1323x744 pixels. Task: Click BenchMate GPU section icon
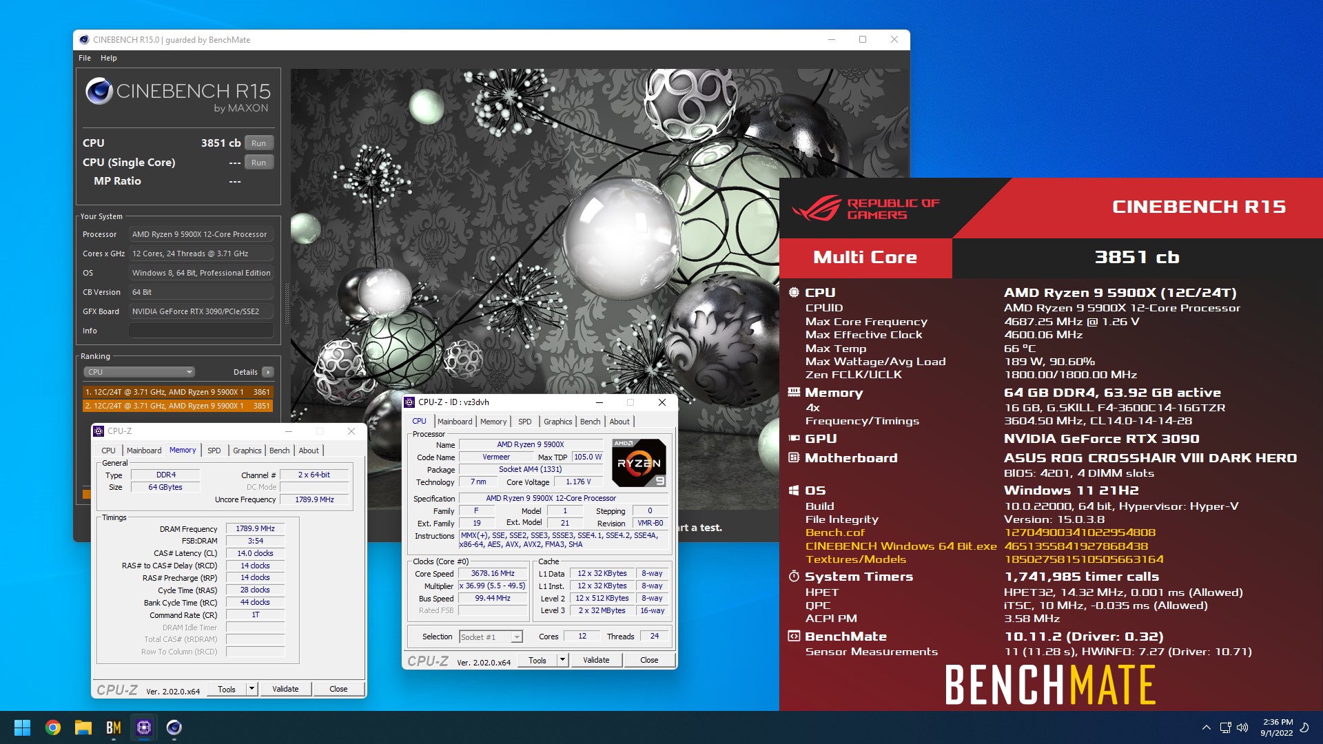coord(794,438)
